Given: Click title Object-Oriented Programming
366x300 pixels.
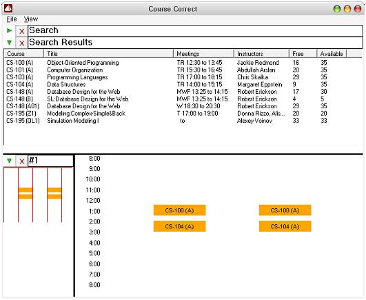Looking at the screenshot, I should point(83,63).
